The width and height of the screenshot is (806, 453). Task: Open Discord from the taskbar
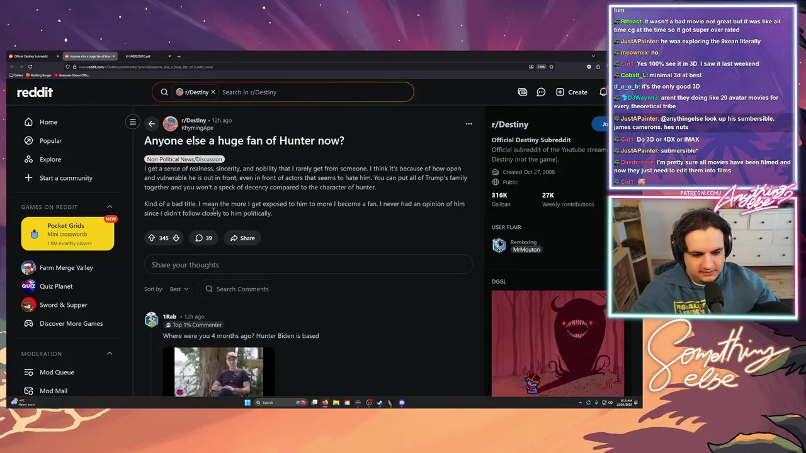pos(402,403)
